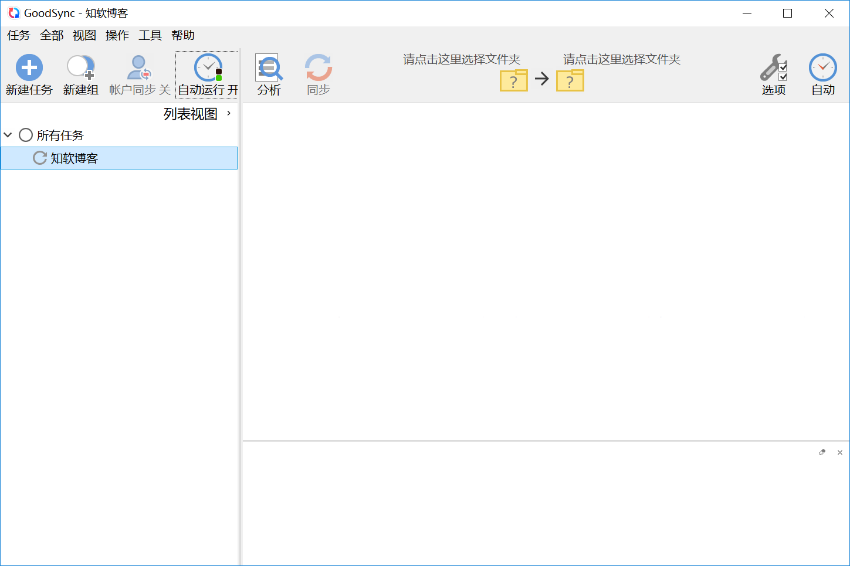Open the 全部 menu
The height and width of the screenshot is (566, 850).
pos(52,35)
